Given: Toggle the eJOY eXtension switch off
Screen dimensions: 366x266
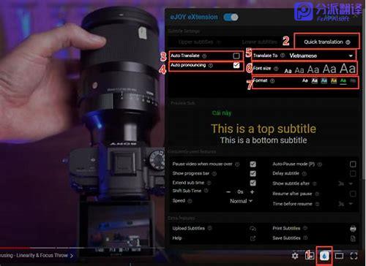Looking at the screenshot, I should point(231,17).
